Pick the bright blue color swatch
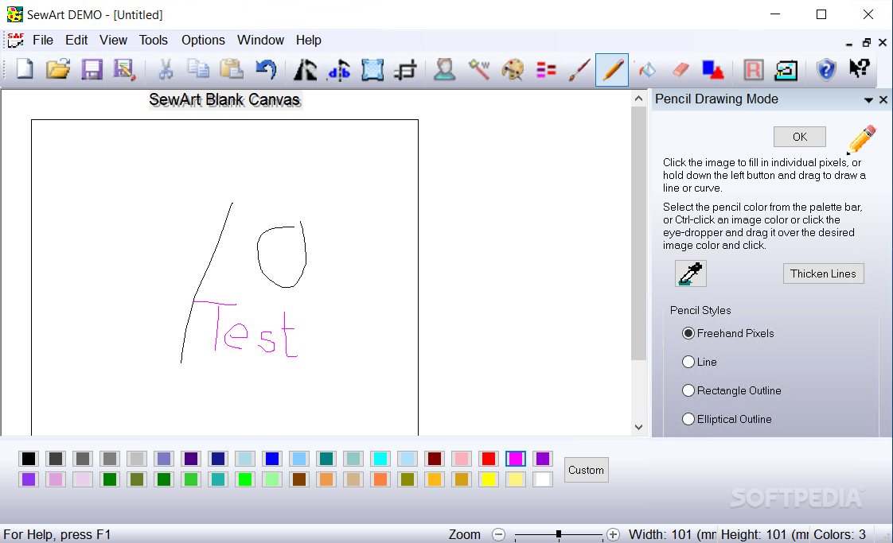 pyautogui.click(x=272, y=459)
